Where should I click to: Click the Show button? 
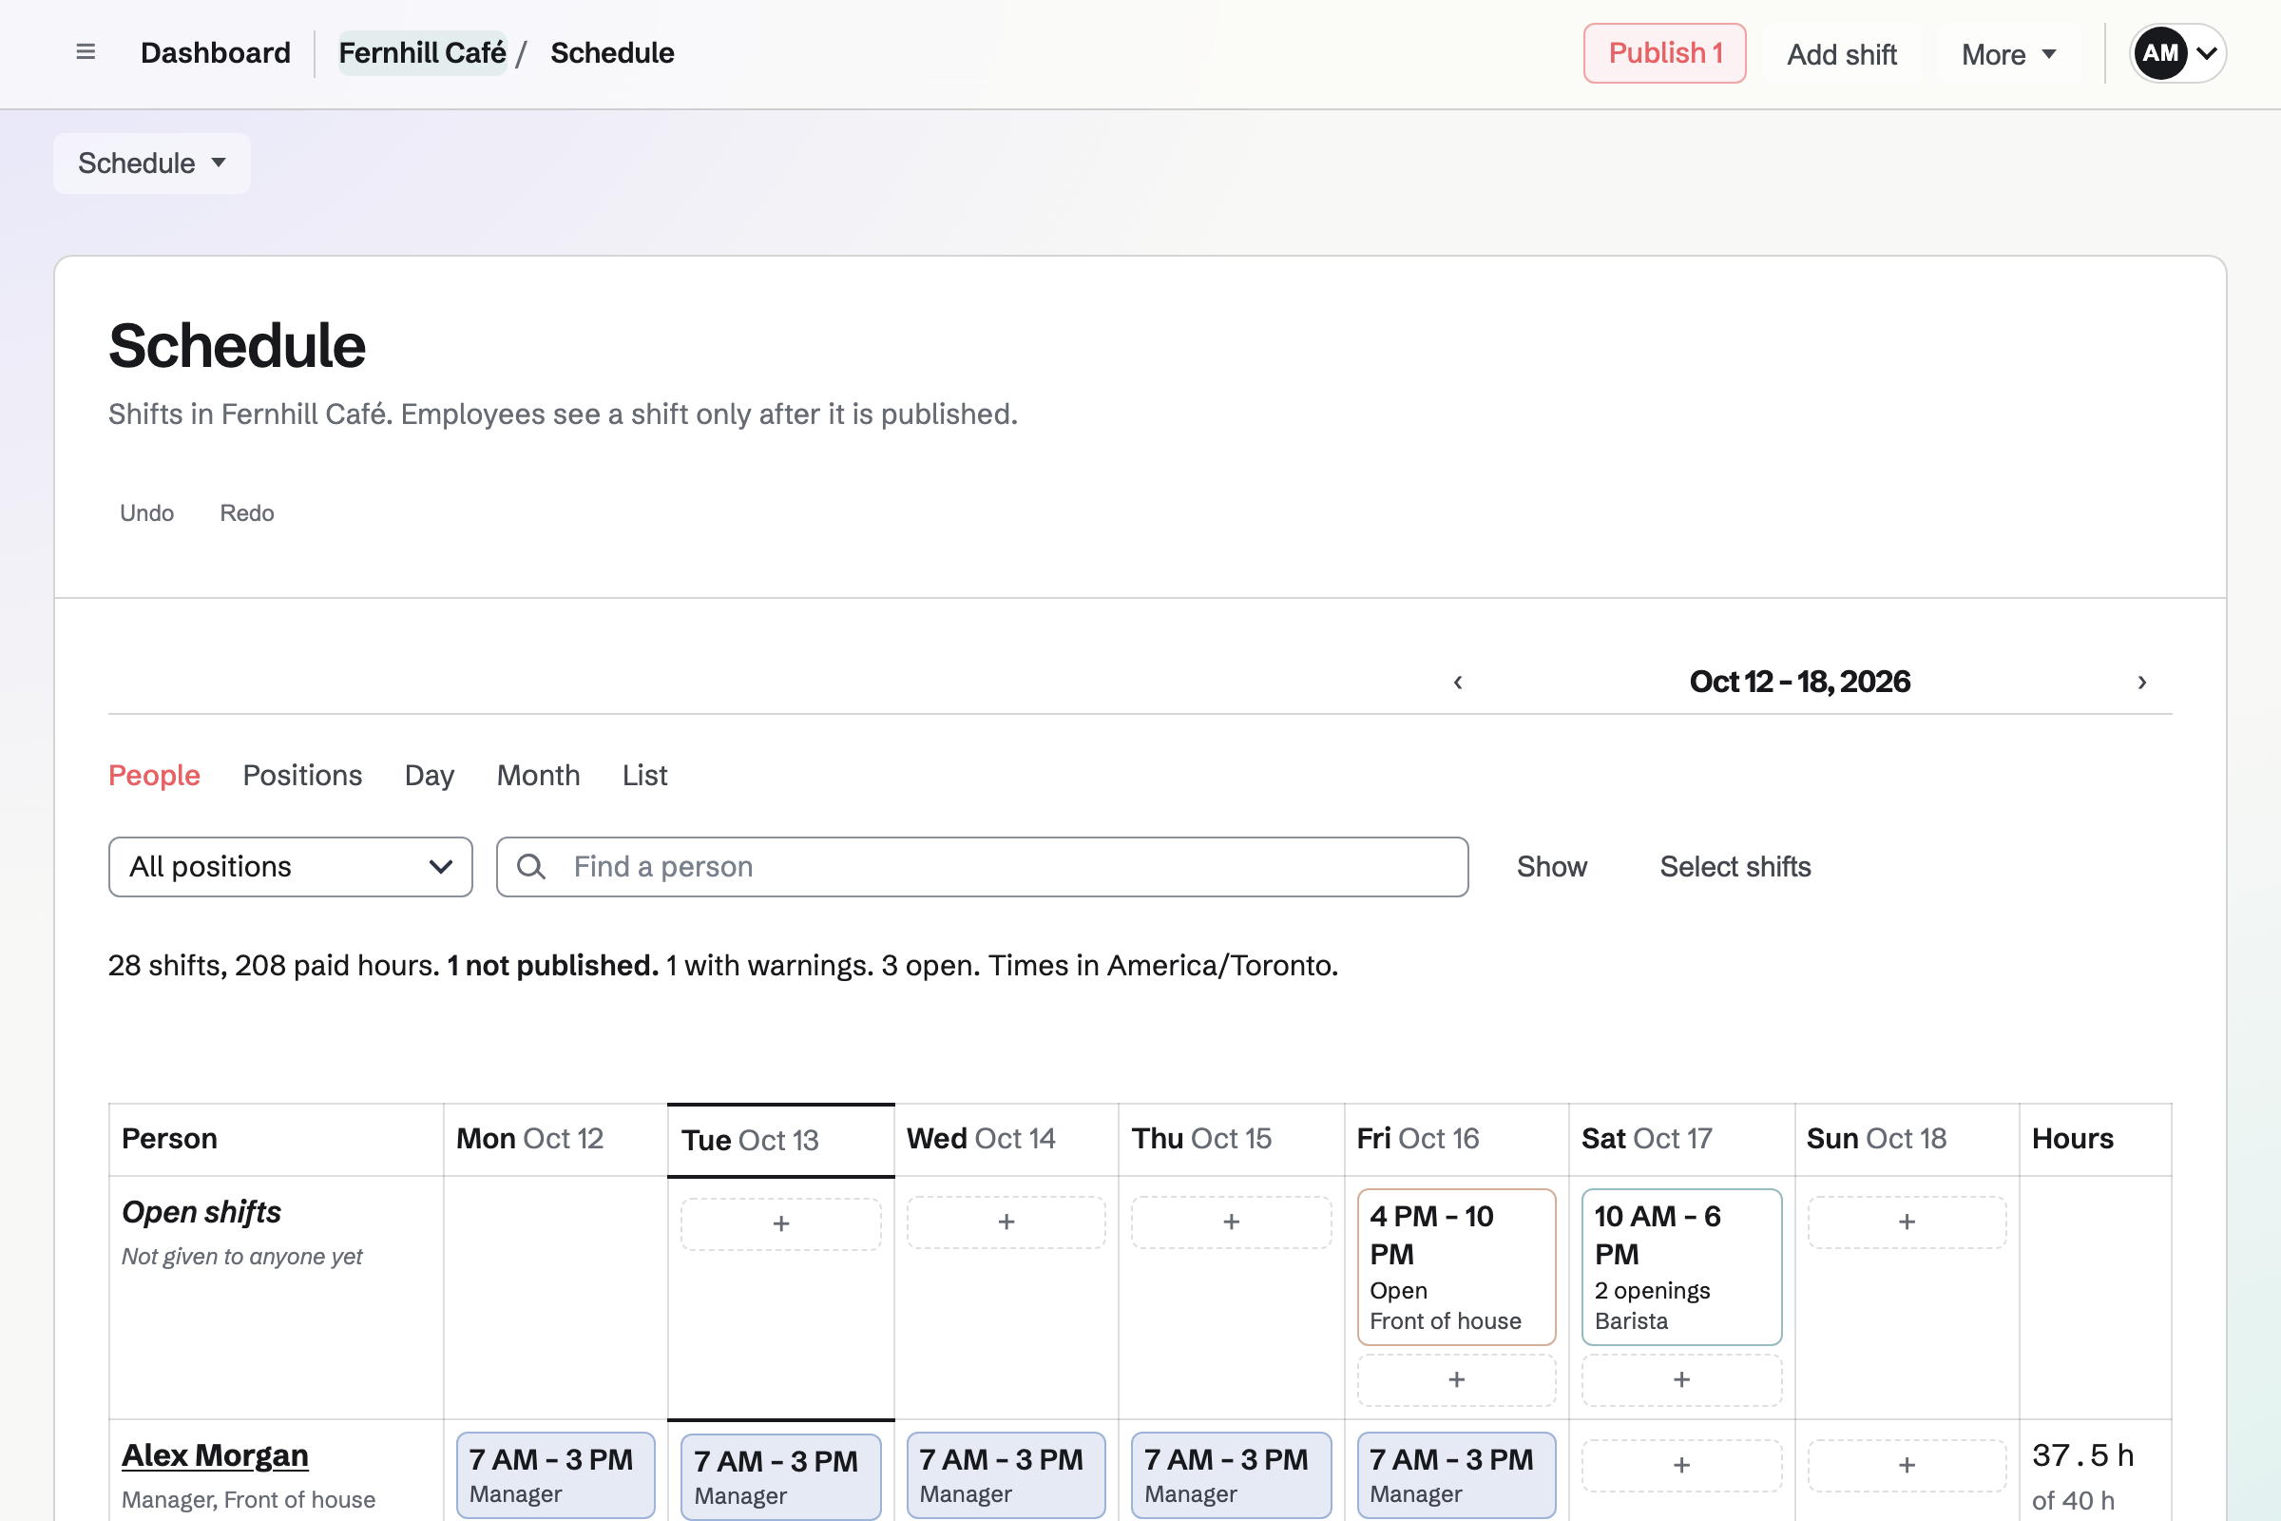click(x=1552, y=866)
